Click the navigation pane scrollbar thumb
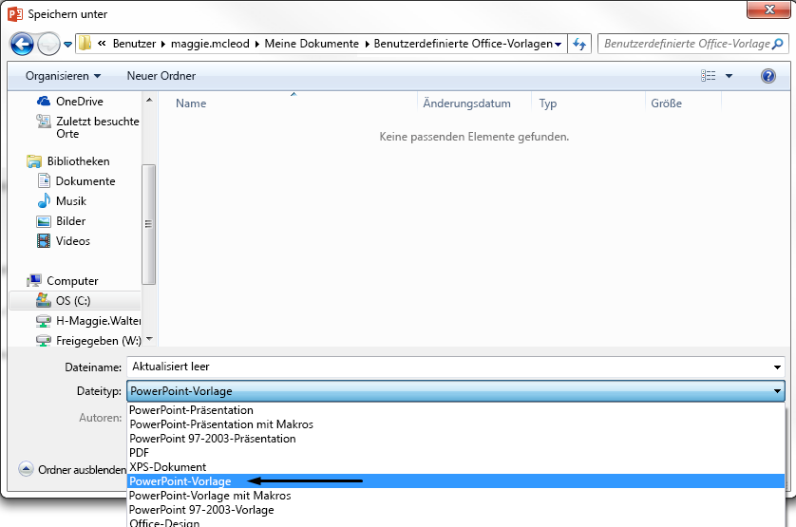 [149, 224]
